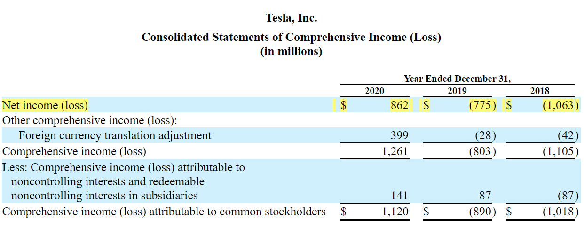The height and width of the screenshot is (228, 584).
Task: Select the 2019 column header
Action: [457, 91]
